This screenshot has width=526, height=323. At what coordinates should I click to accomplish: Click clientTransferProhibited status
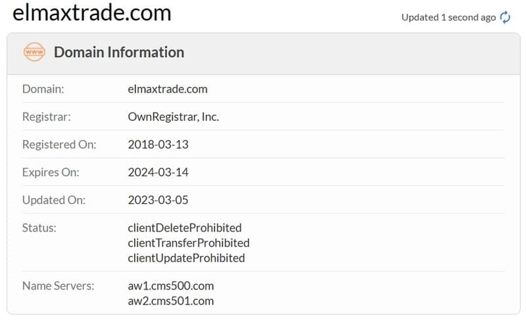point(189,243)
